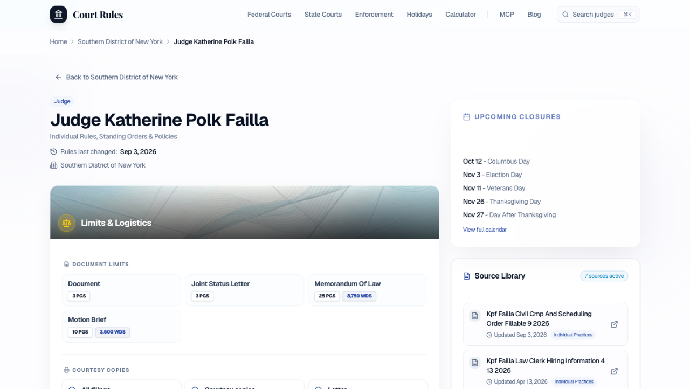
Task: Click the Nov 26 Thanksgiving Day entry
Action: click(x=502, y=202)
